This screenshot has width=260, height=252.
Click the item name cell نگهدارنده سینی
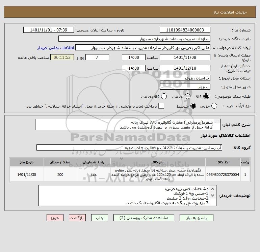click(158, 175)
